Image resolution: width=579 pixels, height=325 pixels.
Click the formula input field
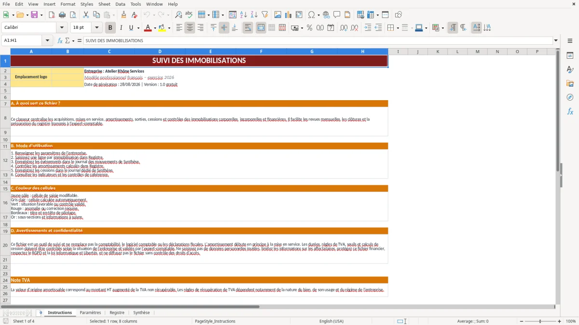[318, 41]
